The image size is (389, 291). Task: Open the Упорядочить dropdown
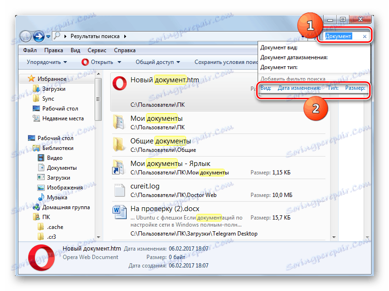(47, 62)
